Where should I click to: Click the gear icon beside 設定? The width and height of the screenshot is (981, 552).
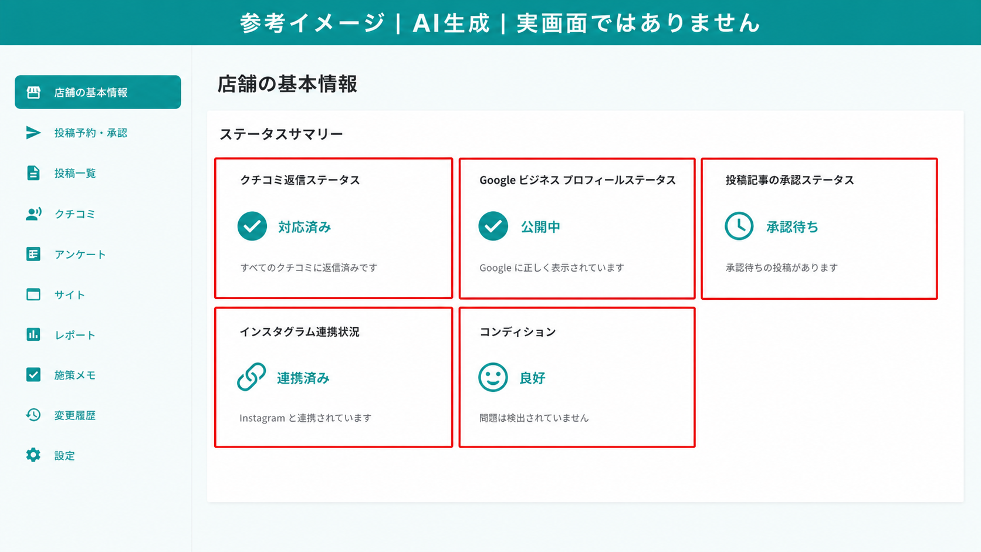click(33, 455)
